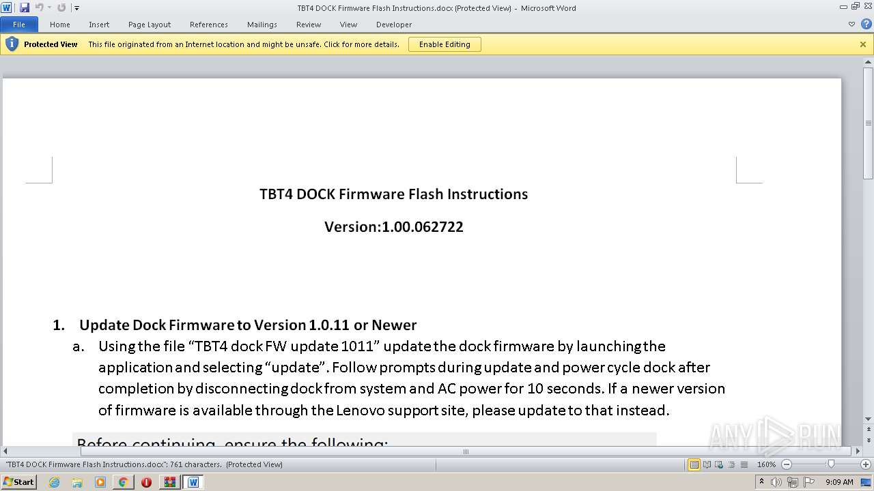Open Windows Media Player from taskbar

point(100,482)
